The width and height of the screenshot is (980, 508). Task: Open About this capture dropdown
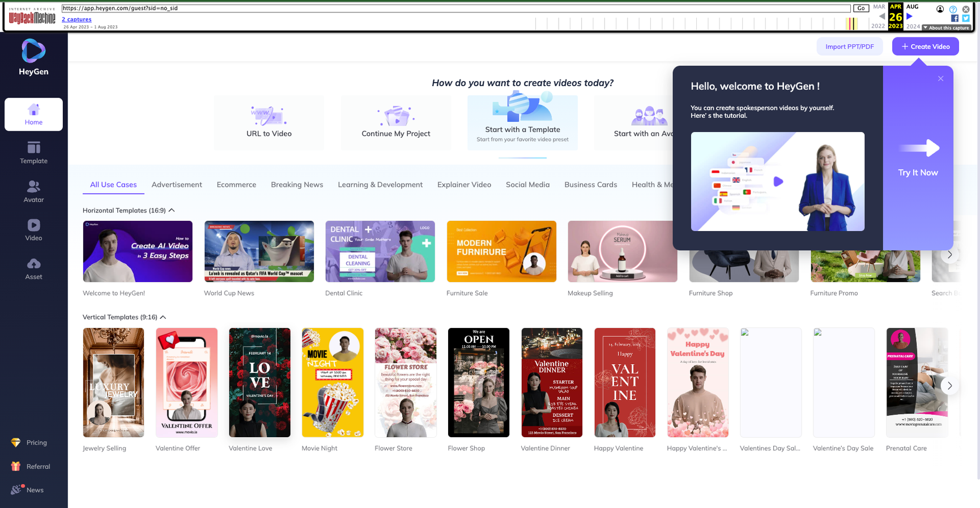tap(946, 28)
